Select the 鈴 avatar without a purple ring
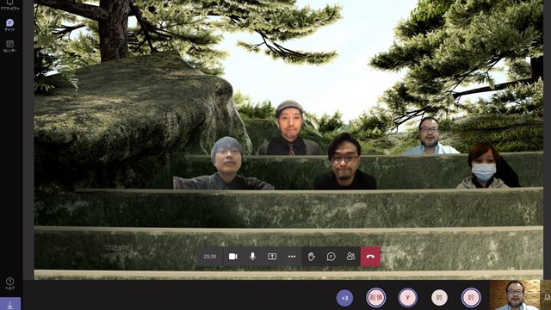The height and width of the screenshot is (310, 551). 439,298
